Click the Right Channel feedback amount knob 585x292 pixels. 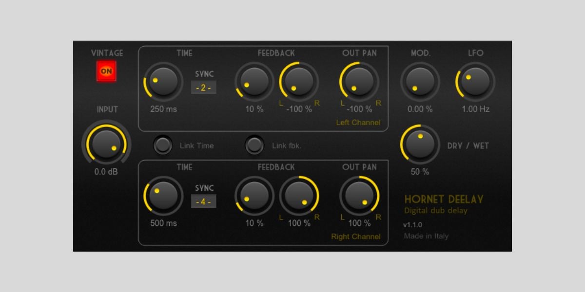(x=254, y=196)
